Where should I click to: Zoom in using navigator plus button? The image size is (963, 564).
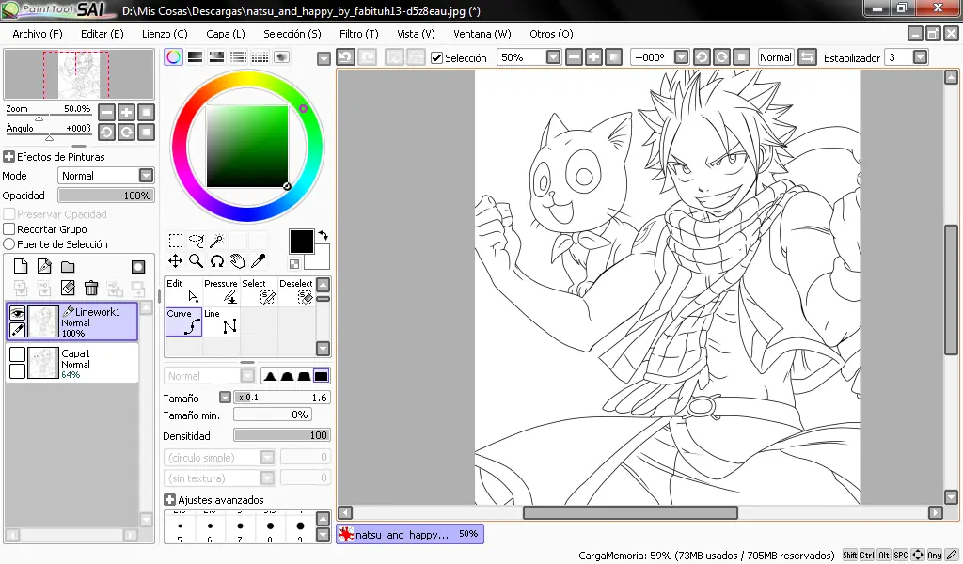pyautogui.click(x=126, y=112)
